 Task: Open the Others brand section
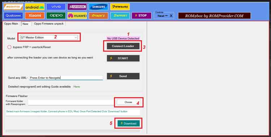click(98, 16)
